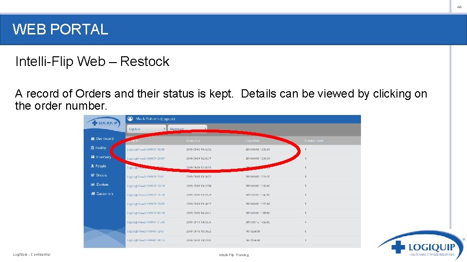
Task: Click the Intelli-Flip Web – Restock heading
Action: coord(92,62)
